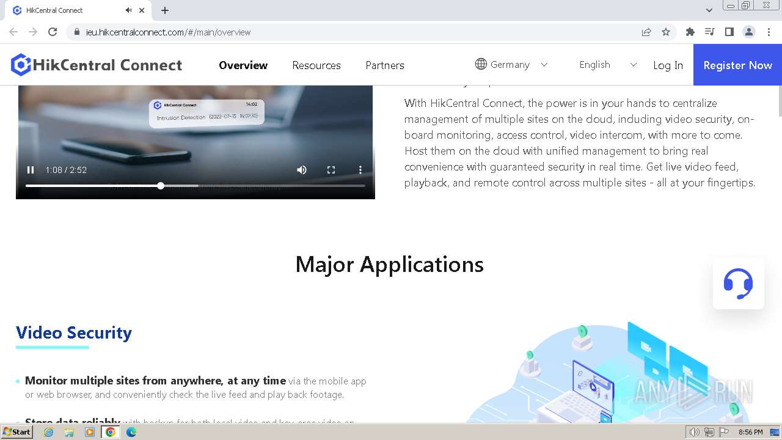
Task: Open the tray network icon
Action: click(709, 432)
